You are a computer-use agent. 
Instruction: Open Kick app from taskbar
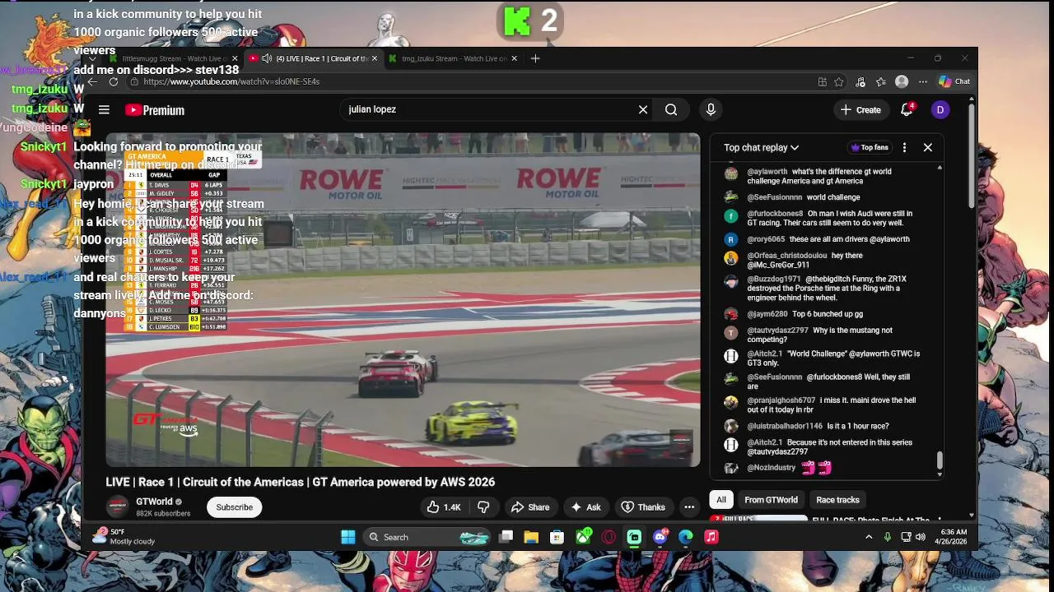tap(634, 537)
